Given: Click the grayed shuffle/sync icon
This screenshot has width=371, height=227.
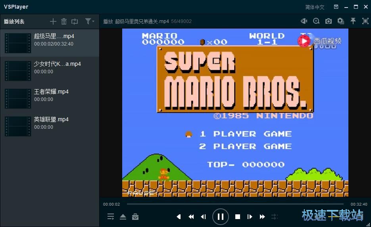Looking at the screenshot, I should (x=275, y=217).
